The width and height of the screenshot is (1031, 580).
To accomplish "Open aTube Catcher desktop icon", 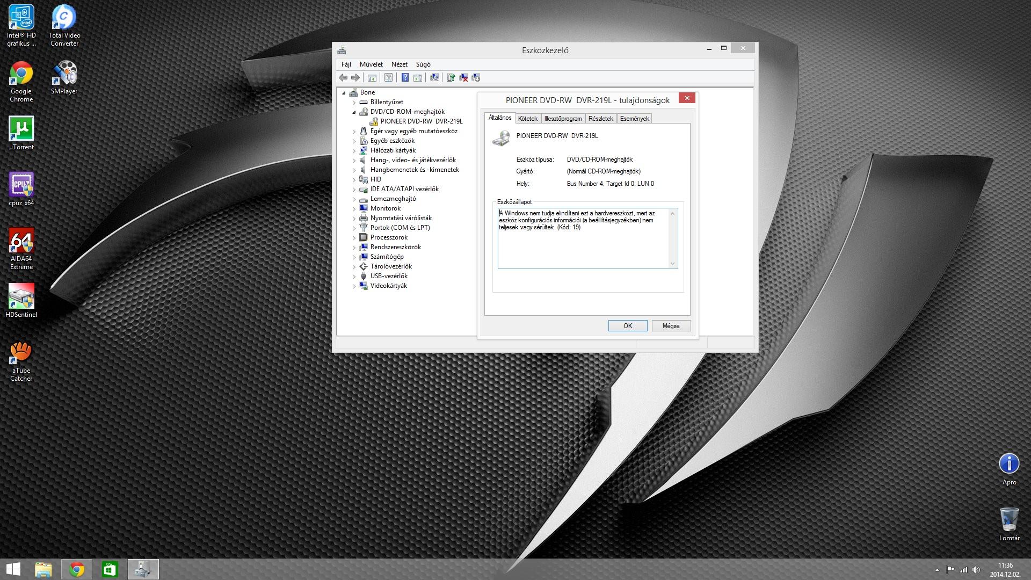I will pyautogui.click(x=21, y=361).
